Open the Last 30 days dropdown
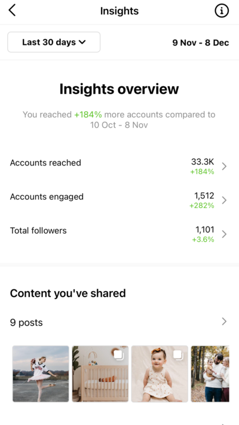Image resolution: width=239 pixels, height=425 pixels. (x=54, y=42)
